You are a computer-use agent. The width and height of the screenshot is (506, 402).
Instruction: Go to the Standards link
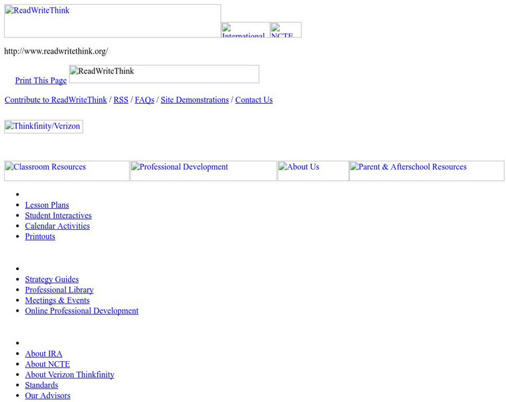41,385
